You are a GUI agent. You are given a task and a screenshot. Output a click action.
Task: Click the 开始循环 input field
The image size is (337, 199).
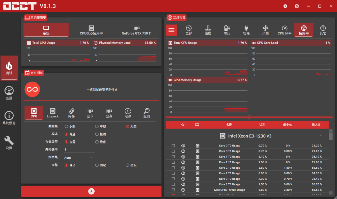[79, 150]
